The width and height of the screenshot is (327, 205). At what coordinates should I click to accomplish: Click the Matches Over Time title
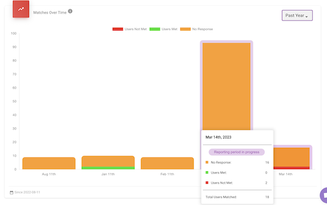pos(50,13)
